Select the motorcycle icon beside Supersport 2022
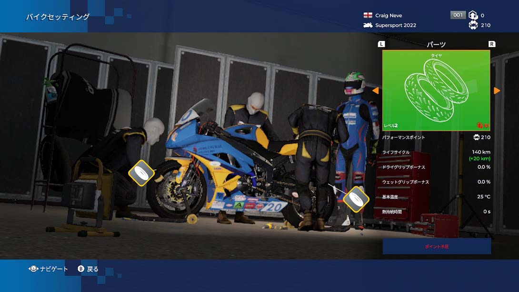This screenshot has height=292, width=519. (x=368, y=25)
